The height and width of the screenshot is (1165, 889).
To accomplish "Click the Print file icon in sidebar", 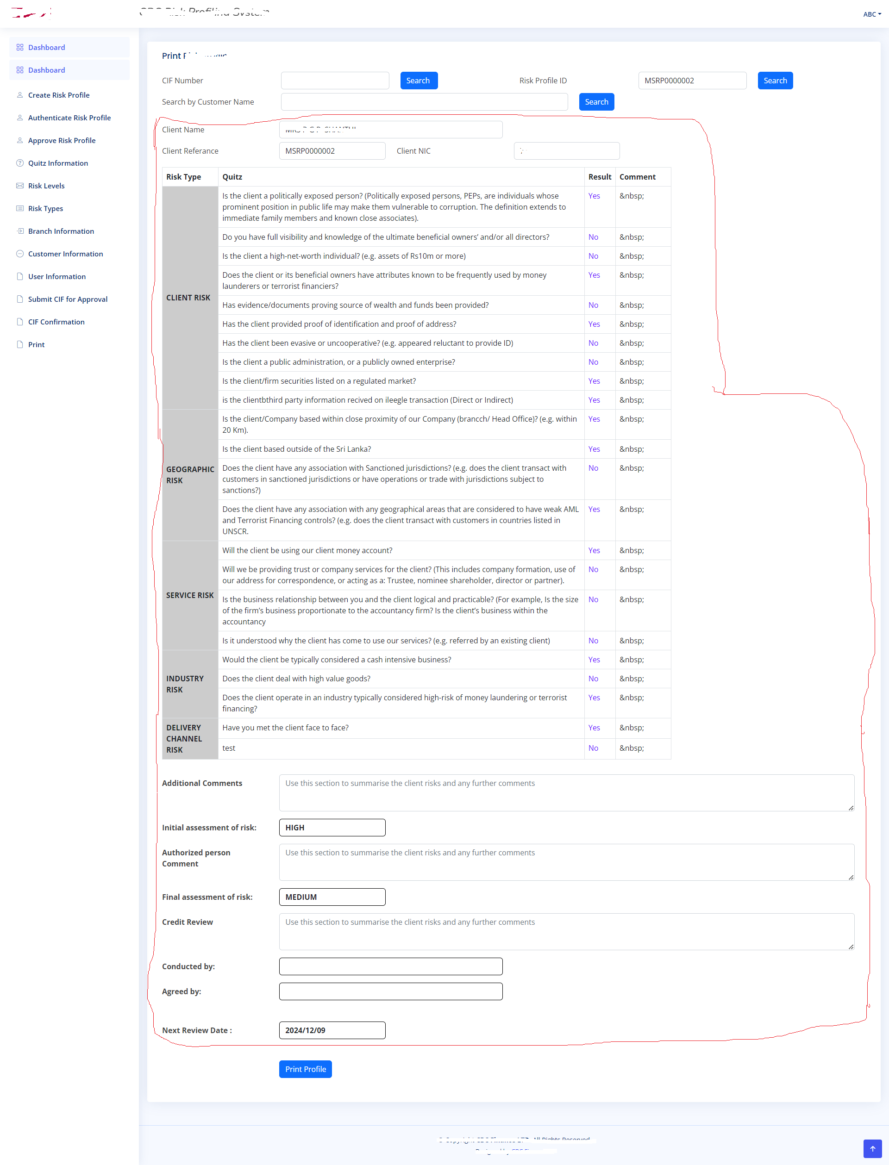I will click(20, 345).
